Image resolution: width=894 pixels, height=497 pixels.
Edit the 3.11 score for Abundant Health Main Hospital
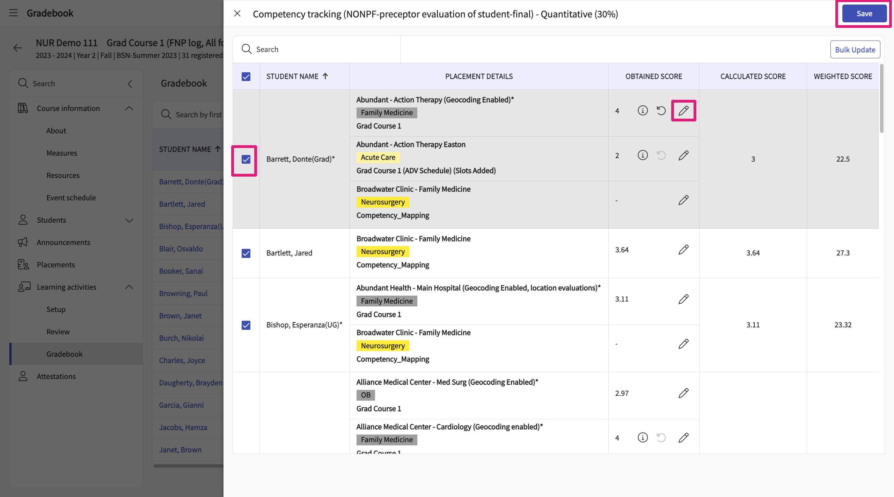683,299
